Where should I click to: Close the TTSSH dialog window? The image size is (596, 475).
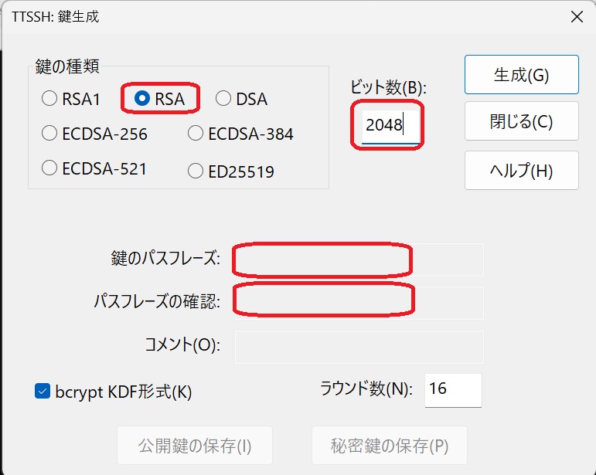pyautogui.click(x=576, y=15)
